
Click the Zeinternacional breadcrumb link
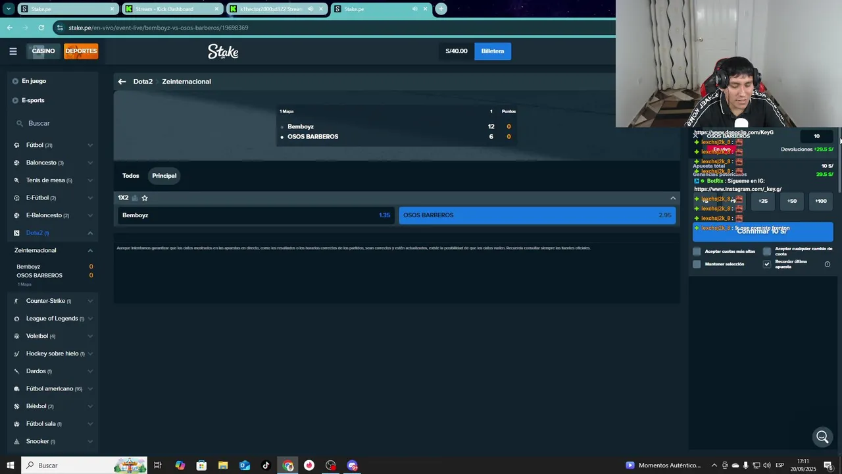186,82
